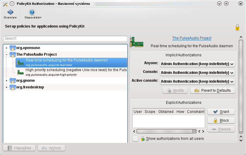Viewport: 246px width, 155px height.
Task: Click left arrow of authorizations table scrollbar
Action: click(134, 131)
